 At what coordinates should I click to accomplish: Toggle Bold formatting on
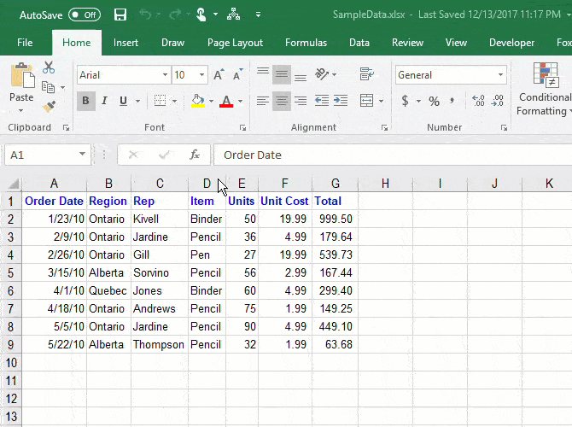(x=85, y=102)
